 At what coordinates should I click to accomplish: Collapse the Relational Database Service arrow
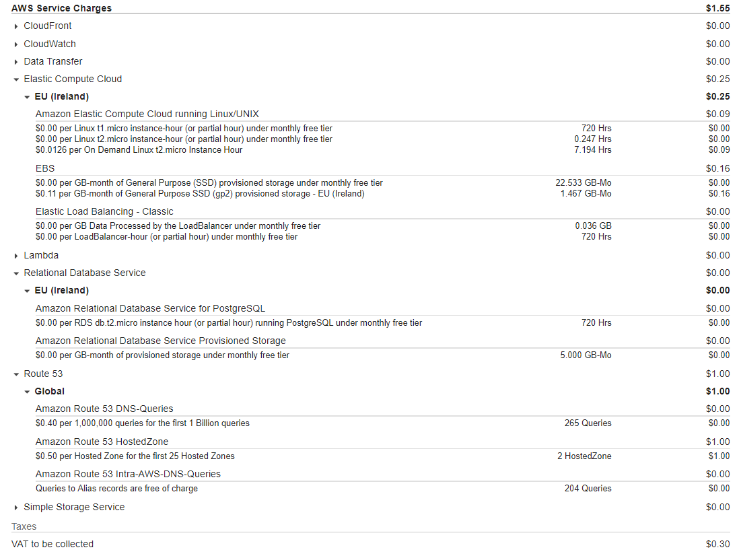16,273
